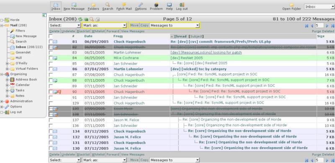The image size is (335, 163).
Task: Click the Calendar icon in the sidebar
Action: 13,85
